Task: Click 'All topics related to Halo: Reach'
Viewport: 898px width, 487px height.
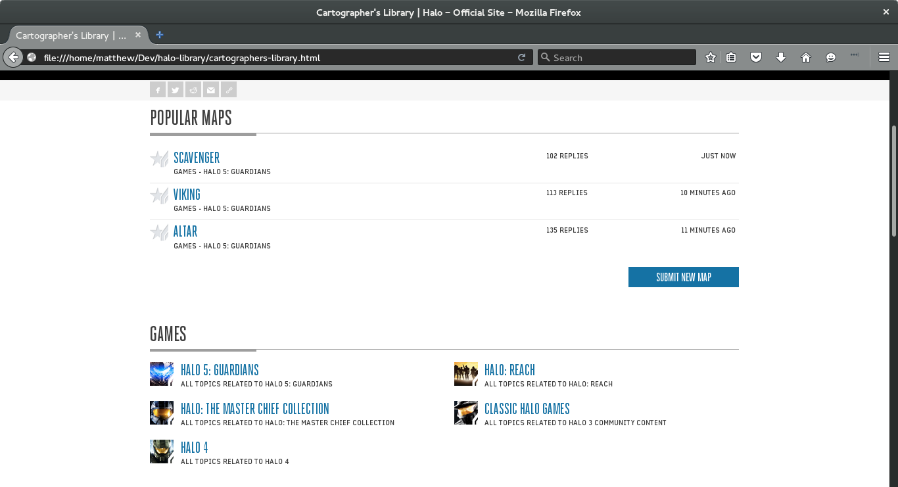Action: tap(548, 384)
